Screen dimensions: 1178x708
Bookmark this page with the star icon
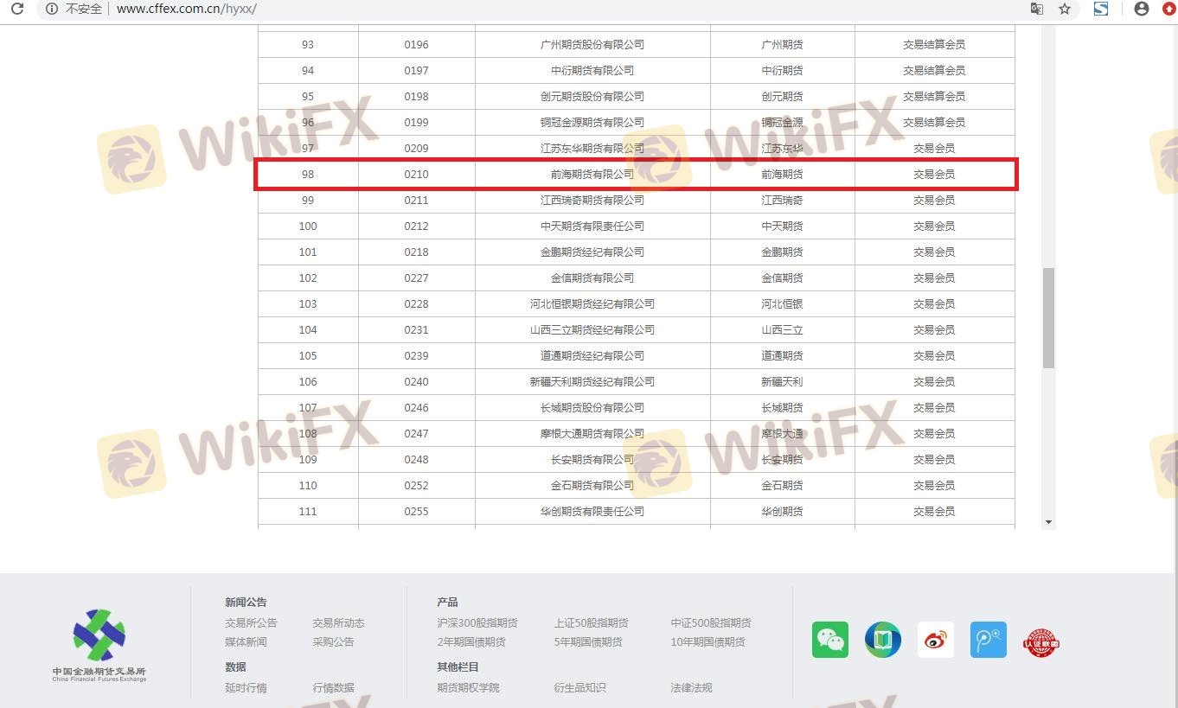[1065, 9]
